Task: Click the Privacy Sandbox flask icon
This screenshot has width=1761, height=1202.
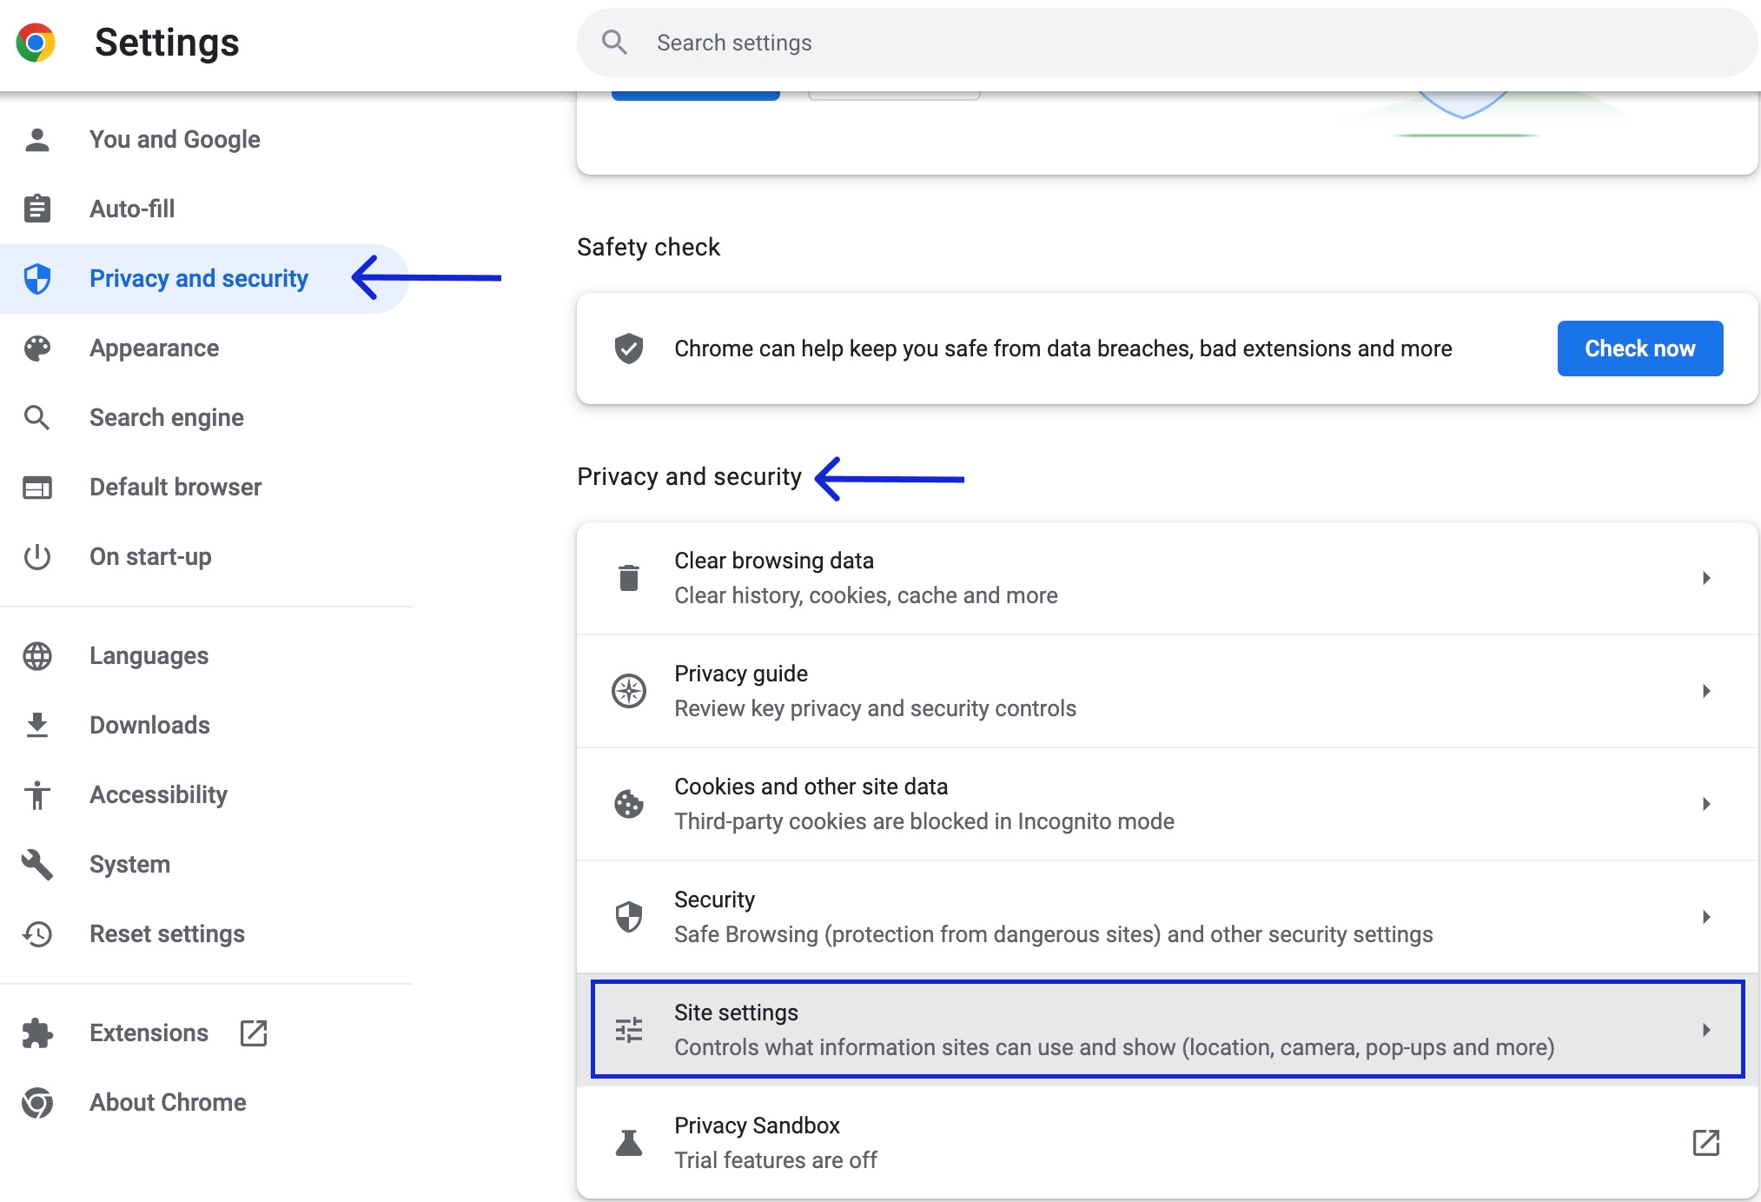Action: (x=629, y=1143)
